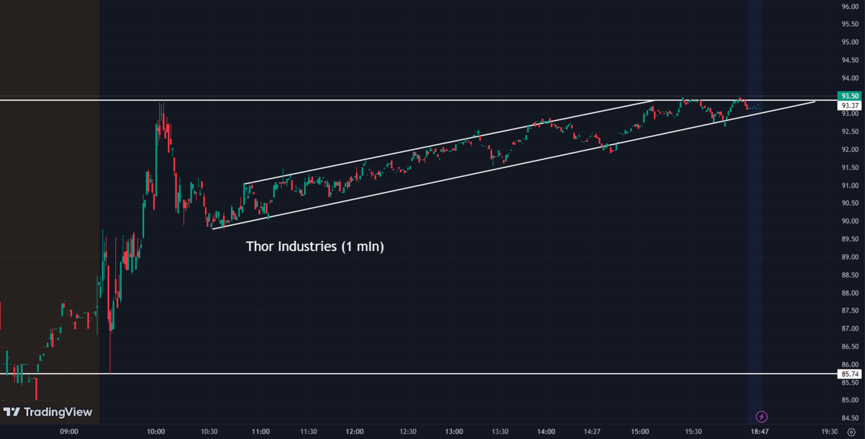Click the 89.50 price scale value
This screenshot has width=865, height=439.
click(850, 239)
